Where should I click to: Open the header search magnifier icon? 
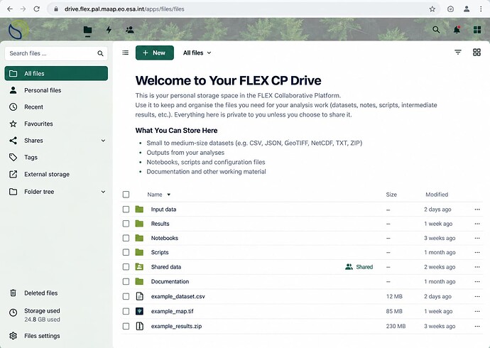pos(436,30)
